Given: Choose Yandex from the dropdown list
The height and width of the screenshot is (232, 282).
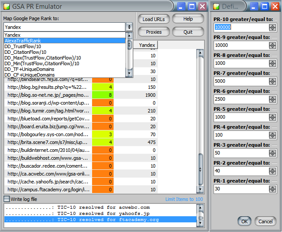Looking at the screenshot, I should pos(64,35).
